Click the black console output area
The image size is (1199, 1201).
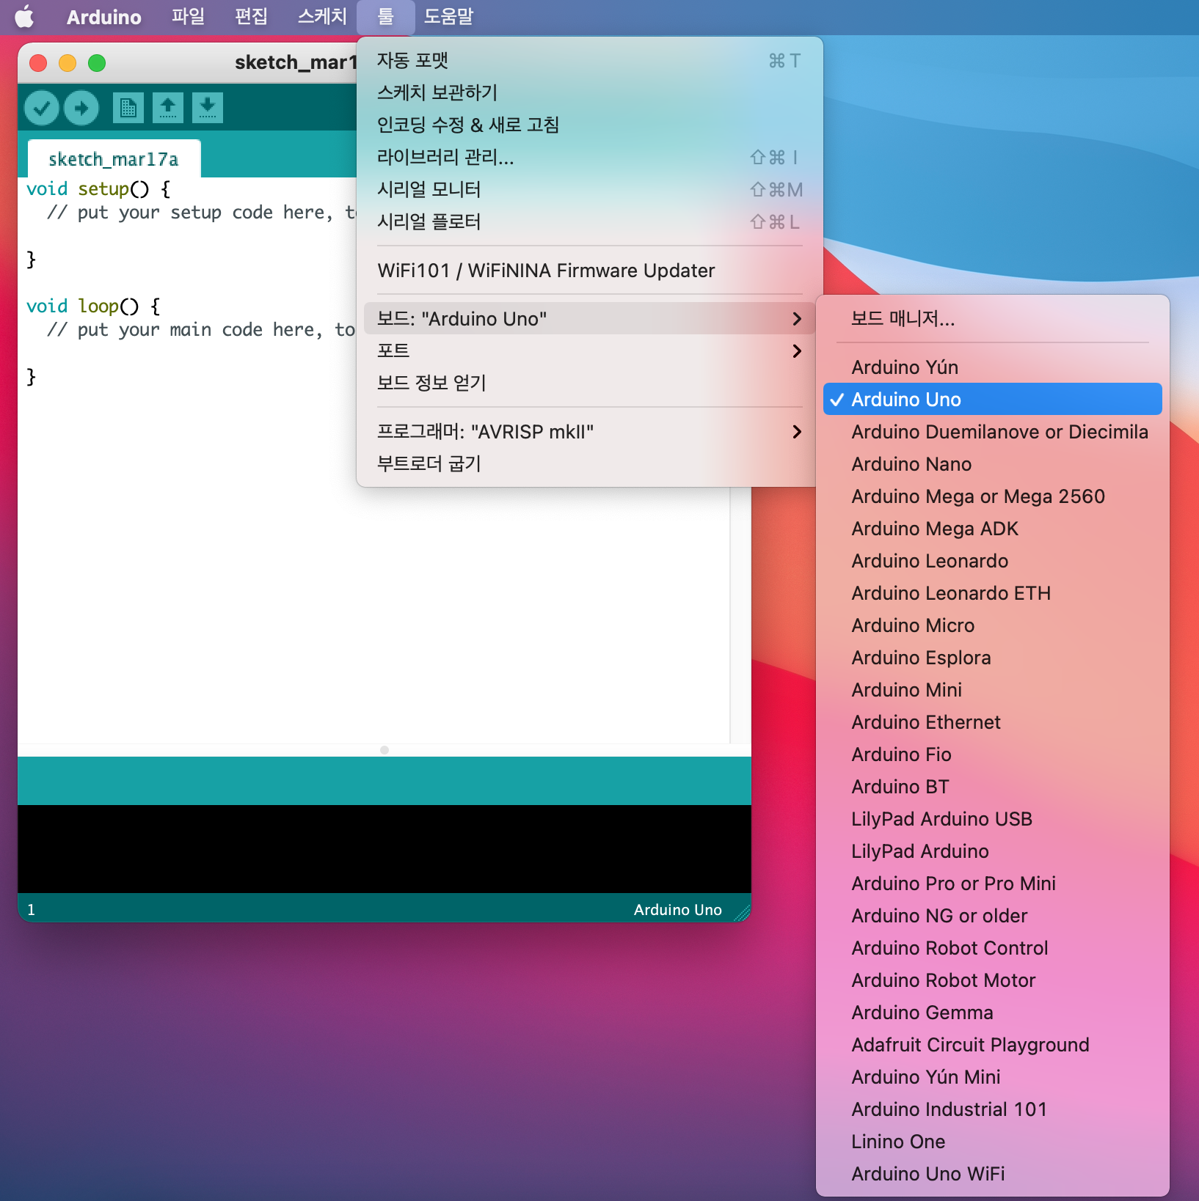point(385,848)
